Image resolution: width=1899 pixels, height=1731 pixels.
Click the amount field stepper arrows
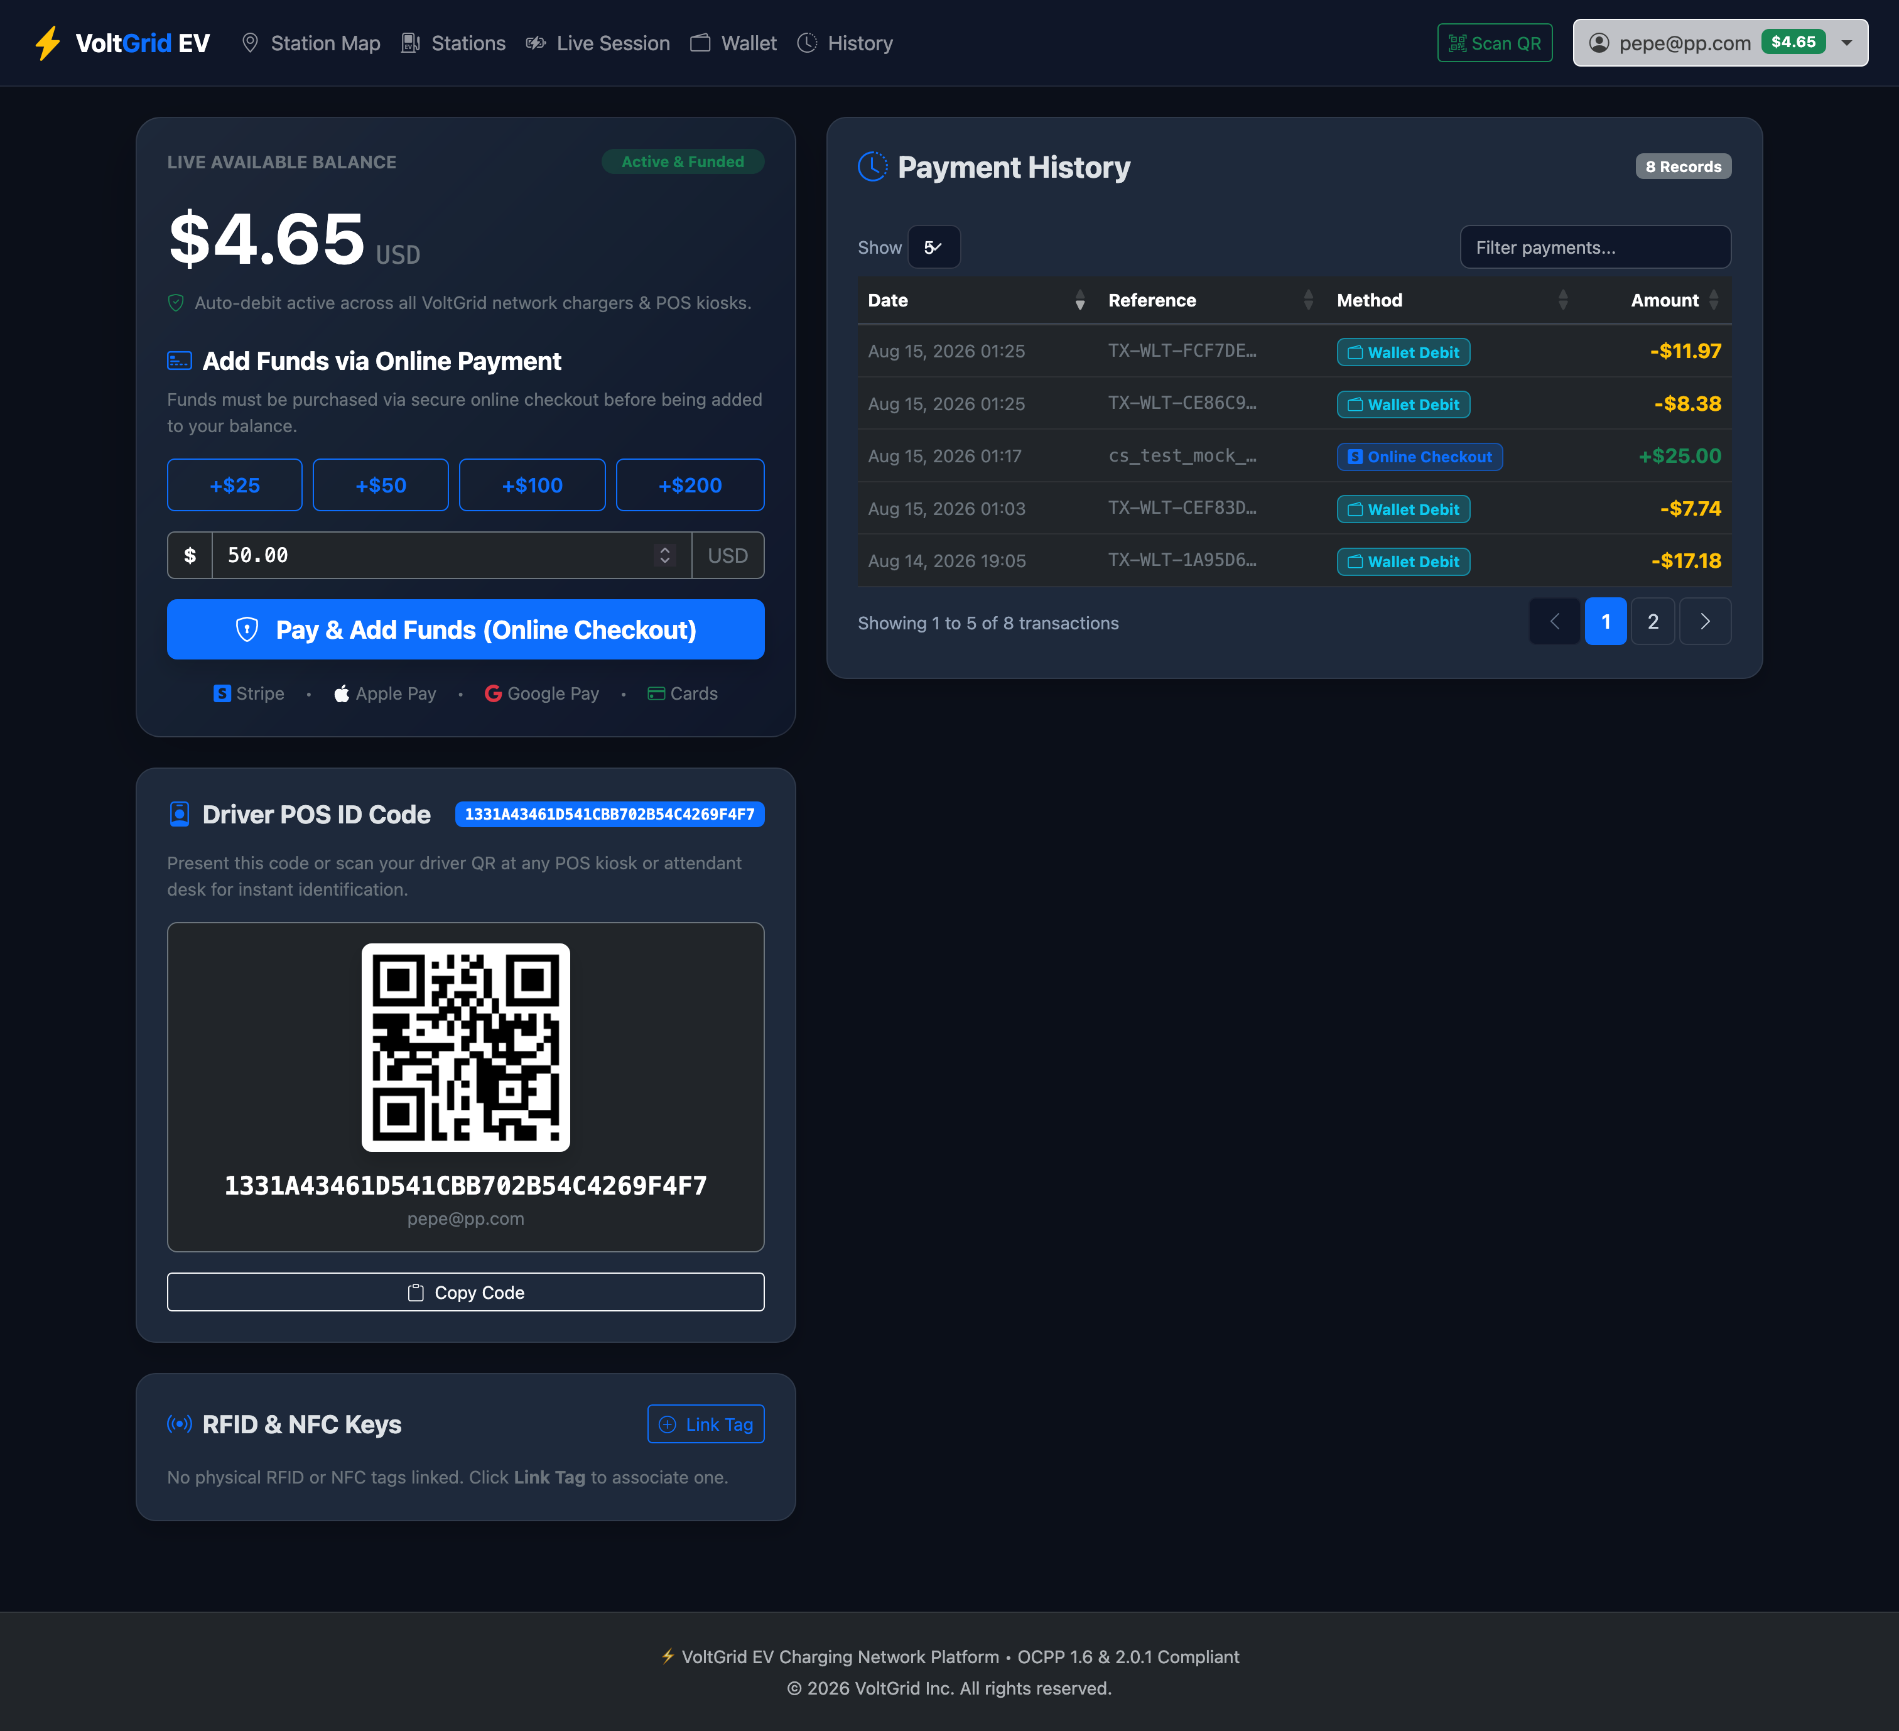pyautogui.click(x=665, y=556)
